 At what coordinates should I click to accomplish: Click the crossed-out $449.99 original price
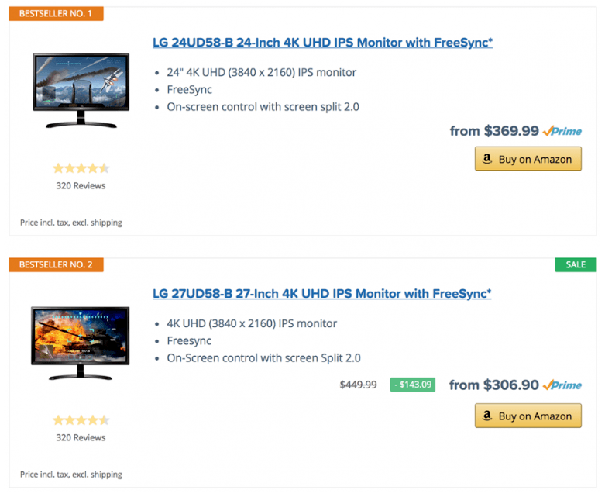(x=359, y=385)
